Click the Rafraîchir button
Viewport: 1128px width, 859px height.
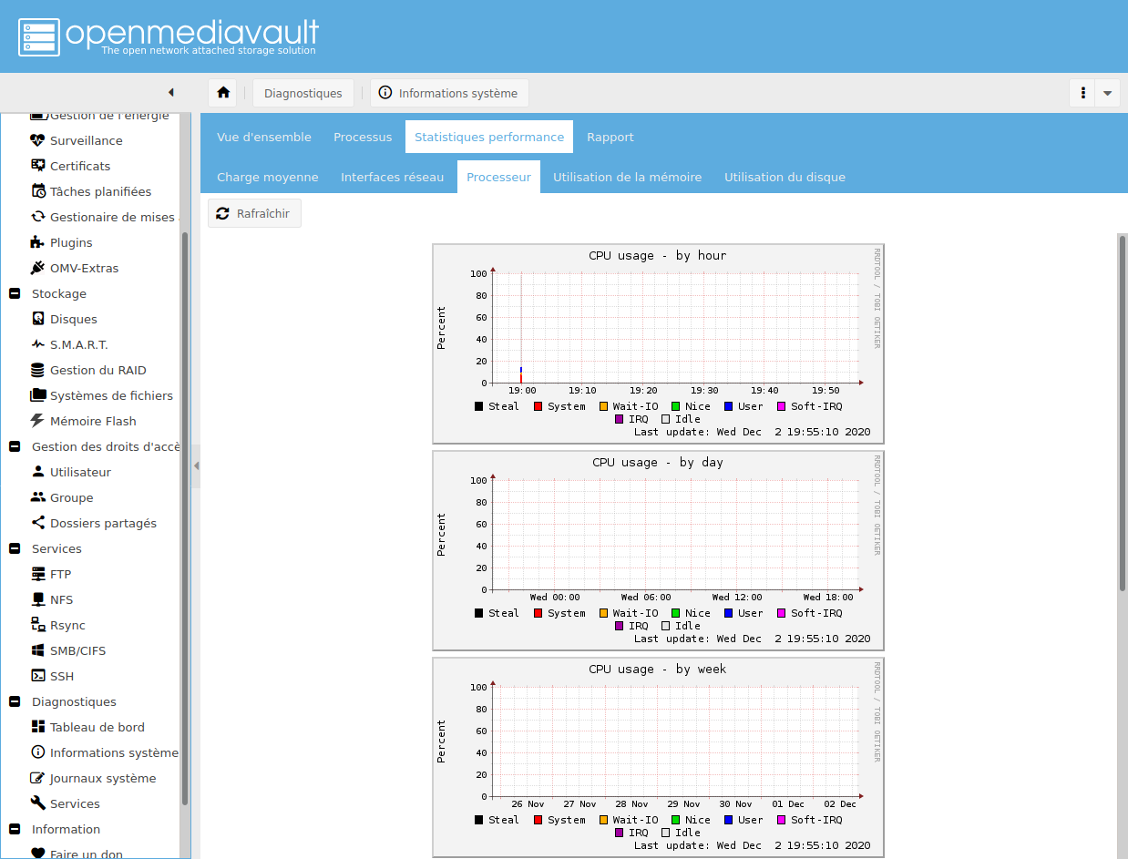point(254,213)
